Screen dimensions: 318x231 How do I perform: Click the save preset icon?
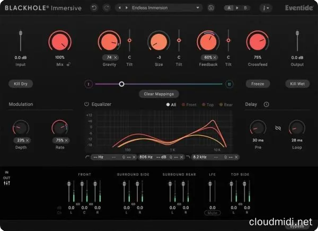[211, 8]
